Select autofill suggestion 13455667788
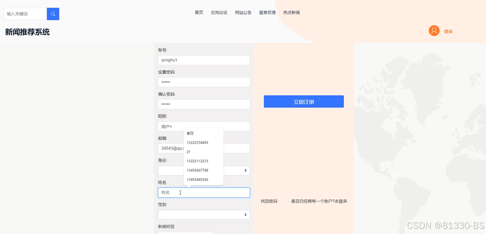486x234 pixels. [x=203, y=170]
